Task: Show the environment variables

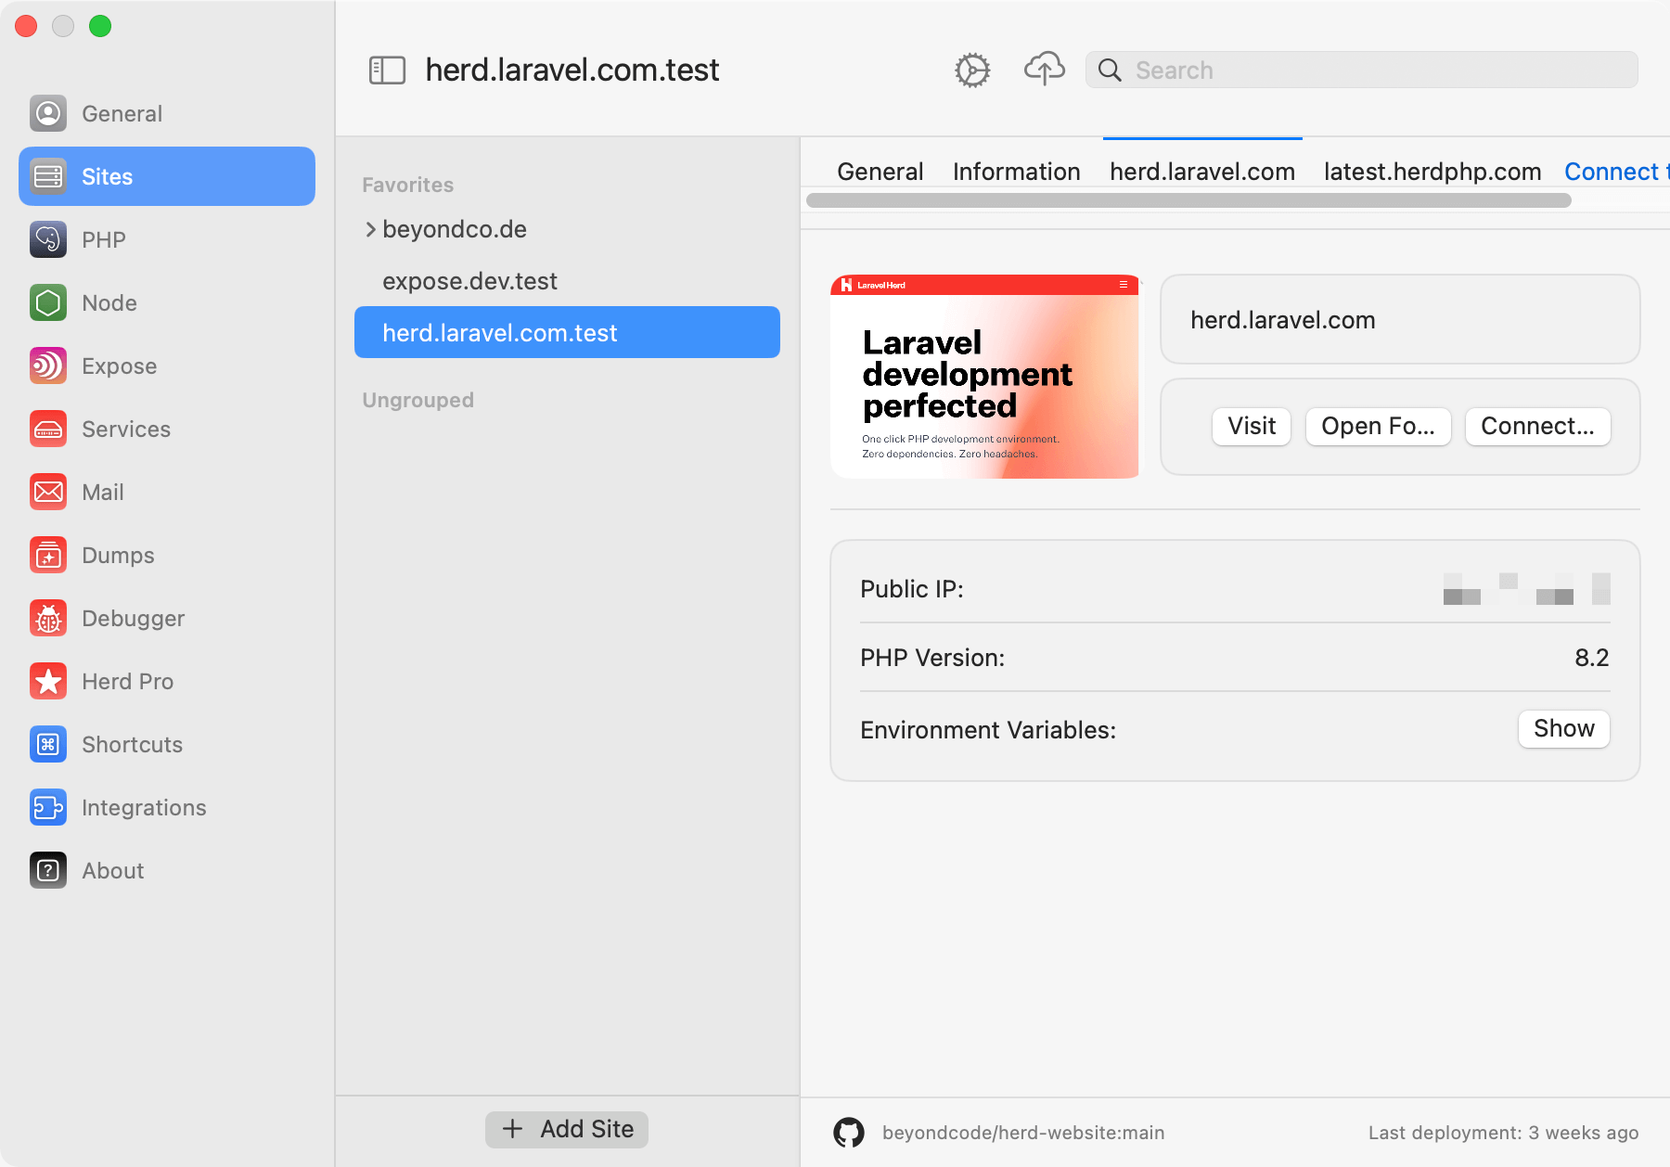Action: pos(1563,729)
